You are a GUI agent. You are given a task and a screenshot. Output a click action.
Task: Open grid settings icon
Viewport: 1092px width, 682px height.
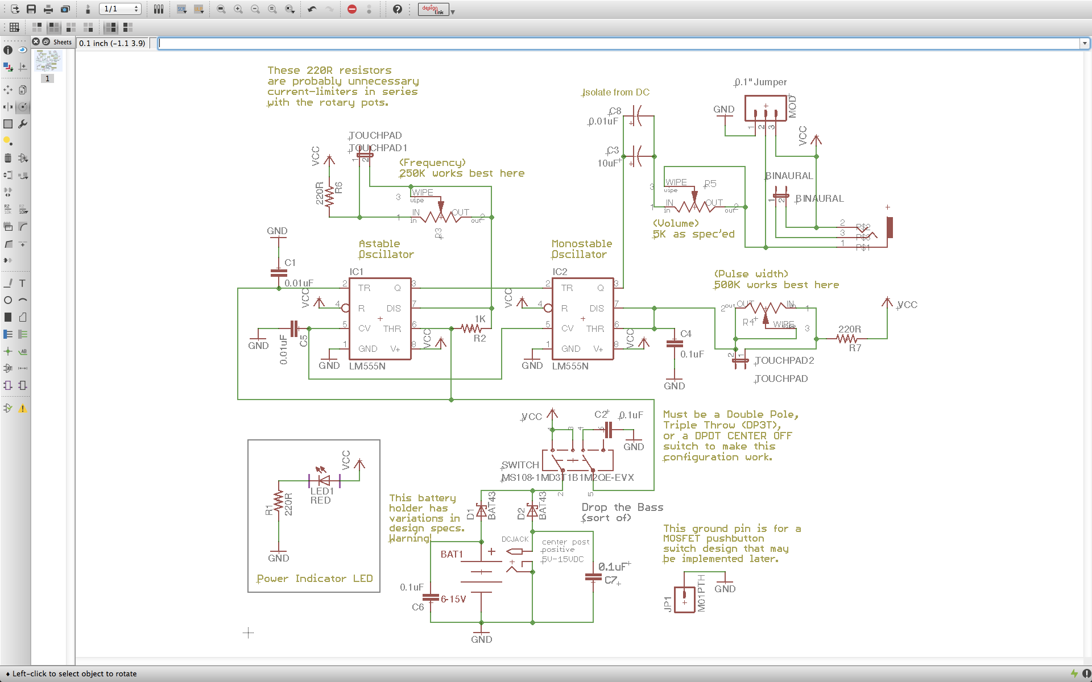(14, 27)
